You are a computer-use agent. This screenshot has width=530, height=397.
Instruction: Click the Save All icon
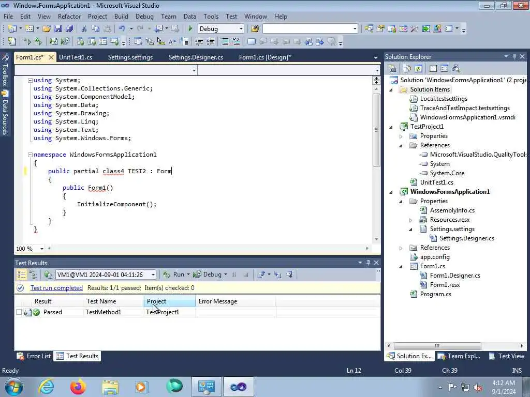69,29
